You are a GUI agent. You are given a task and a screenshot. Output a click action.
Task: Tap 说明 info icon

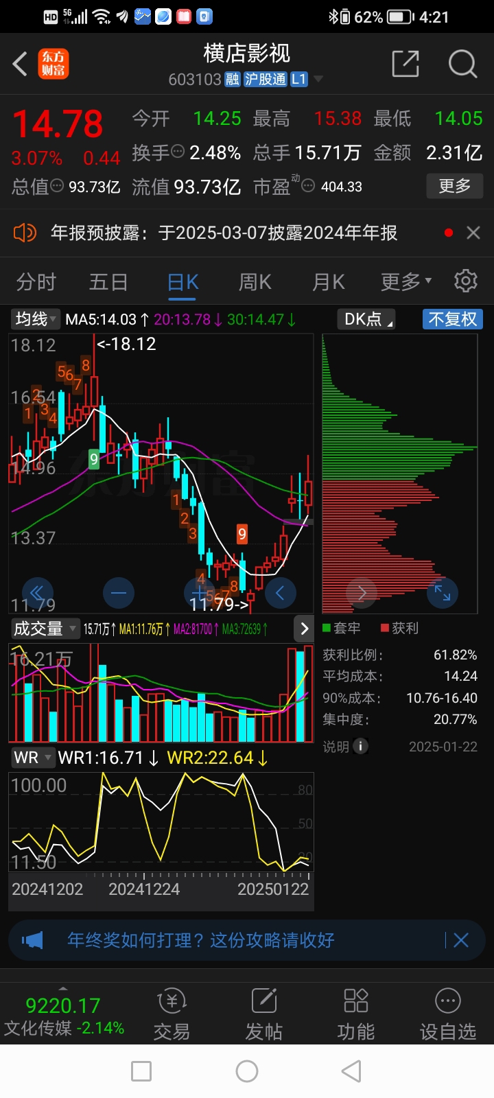pos(361,746)
